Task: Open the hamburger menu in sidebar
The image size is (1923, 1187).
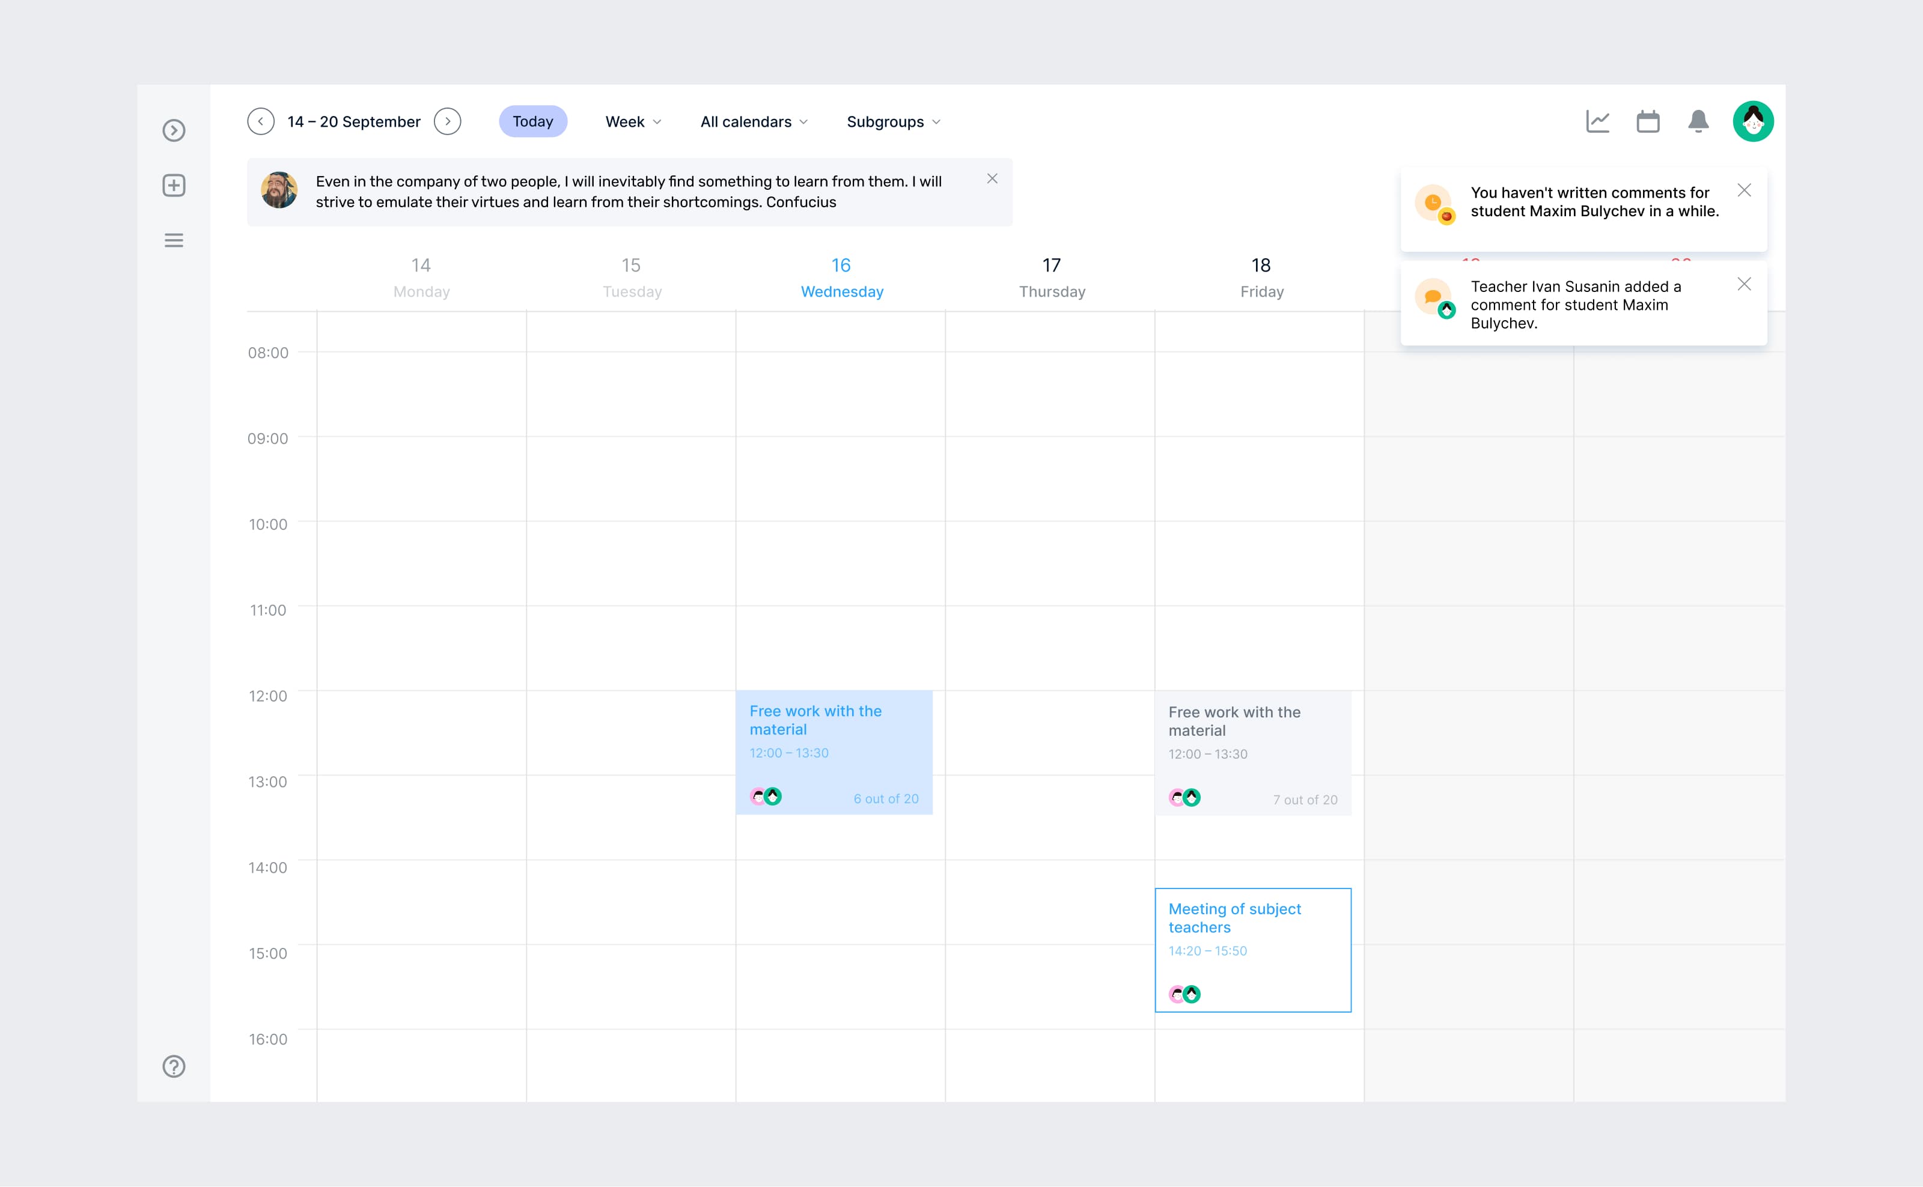Action: coord(174,240)
